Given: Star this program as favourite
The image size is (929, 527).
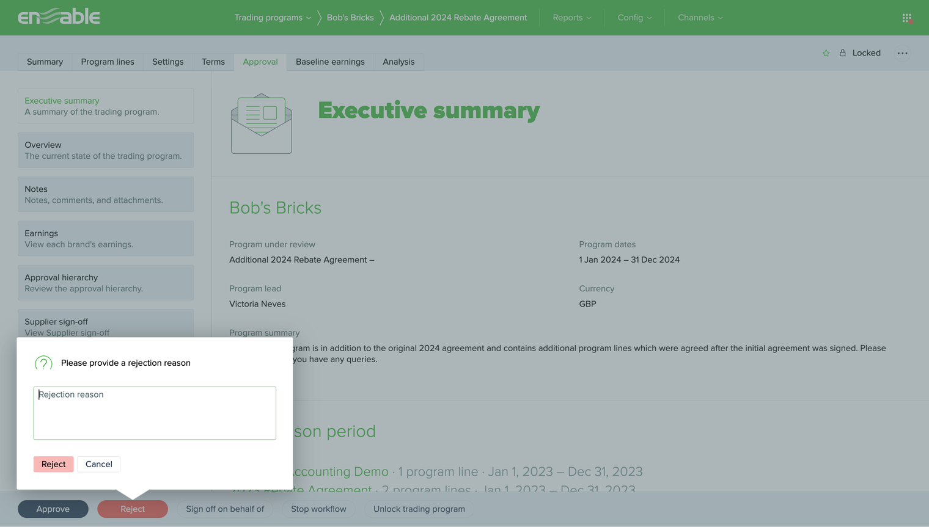Looking at the screenshot, I should [826, 53].
